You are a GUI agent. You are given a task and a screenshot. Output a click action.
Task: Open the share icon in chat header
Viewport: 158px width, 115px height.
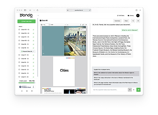click(133, 21)
